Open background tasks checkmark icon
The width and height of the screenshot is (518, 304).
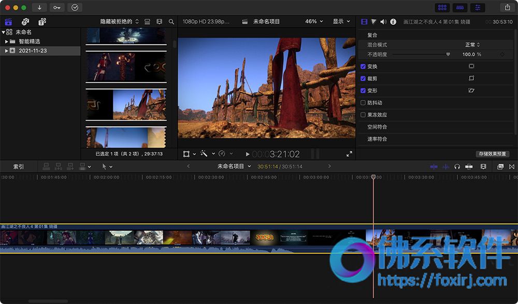click(75, 7)
